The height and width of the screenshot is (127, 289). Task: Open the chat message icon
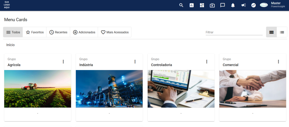tap(222, 5)
